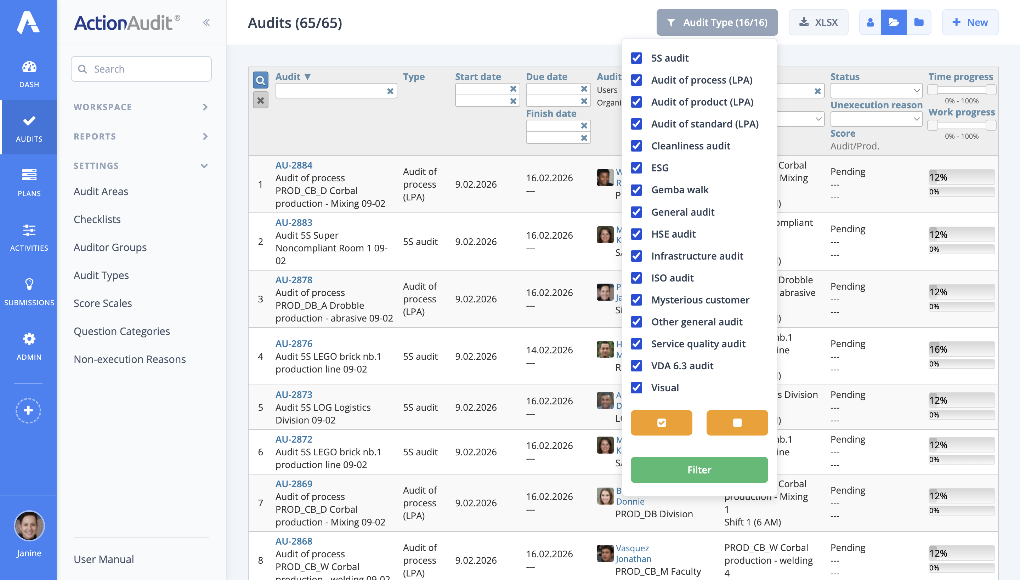Viewport: 1020px width, 580px height.
Task: Open the Plans section
Action: click(28, 182)
